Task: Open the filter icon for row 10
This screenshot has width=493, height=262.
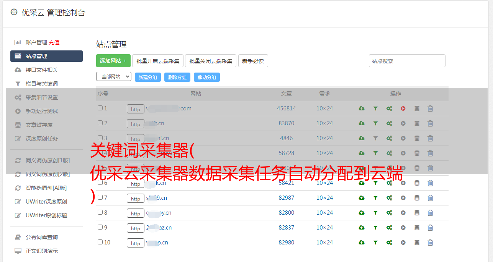Action: coord(375,243)
